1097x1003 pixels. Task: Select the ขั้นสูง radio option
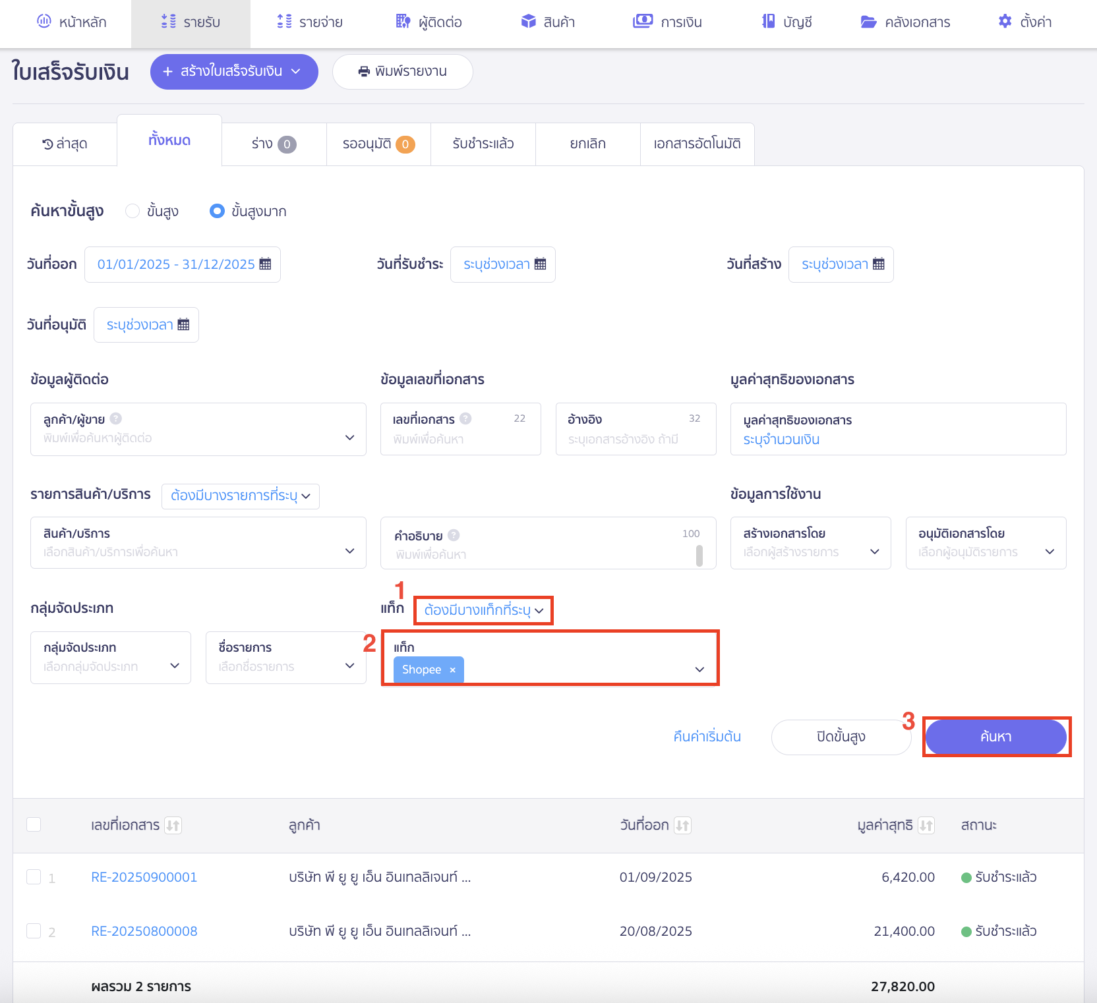pos(133,211)
